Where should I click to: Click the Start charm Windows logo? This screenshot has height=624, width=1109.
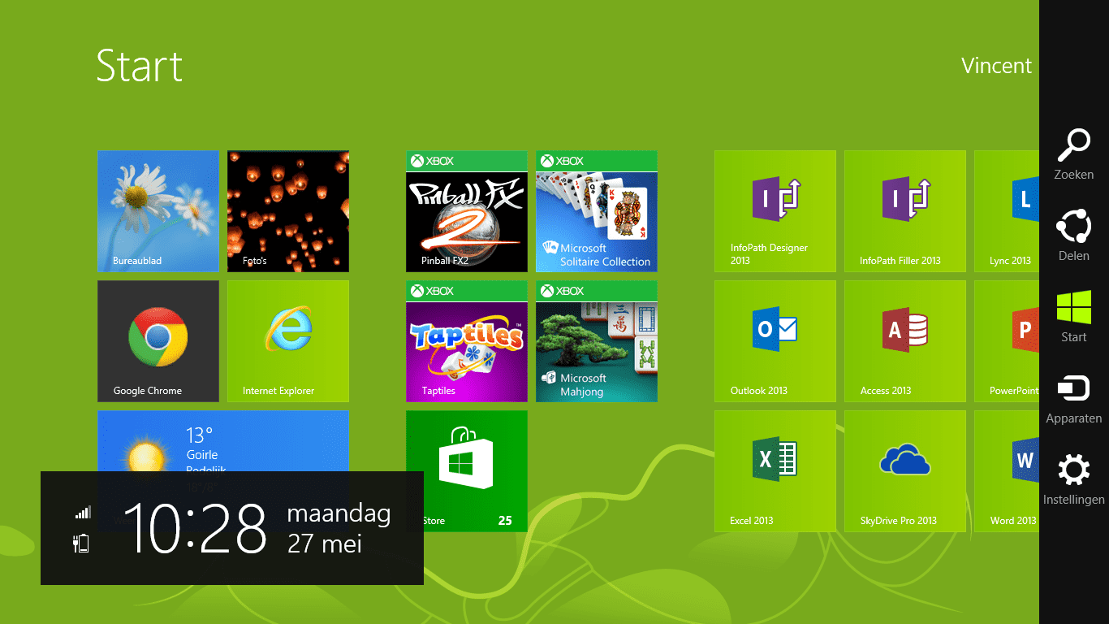(1073, 308)
